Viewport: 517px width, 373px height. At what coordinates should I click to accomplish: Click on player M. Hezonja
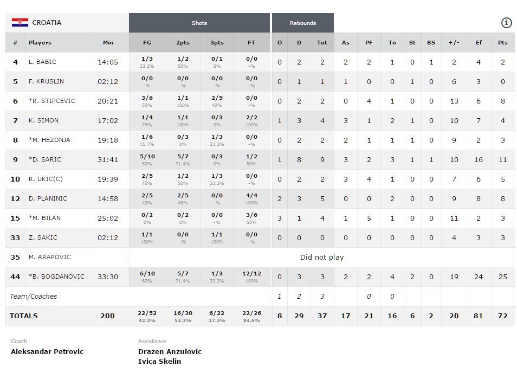[x=50, y=140]
